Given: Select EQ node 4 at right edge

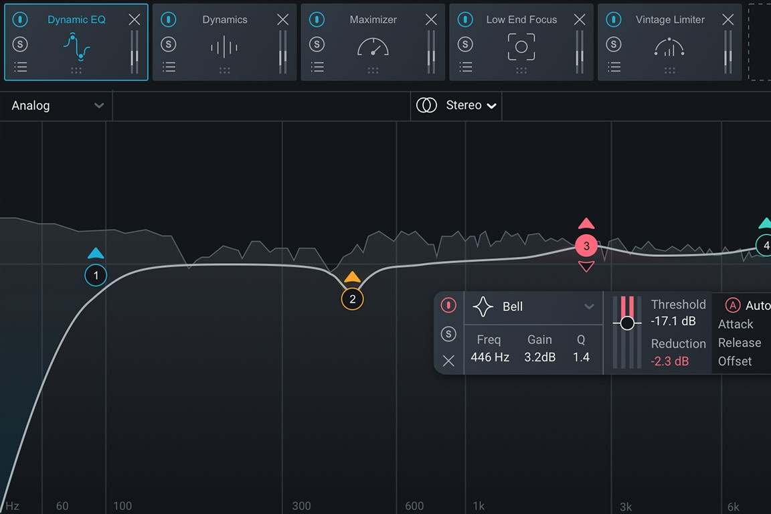Looking at the screenshot, I should coord(764,246).
